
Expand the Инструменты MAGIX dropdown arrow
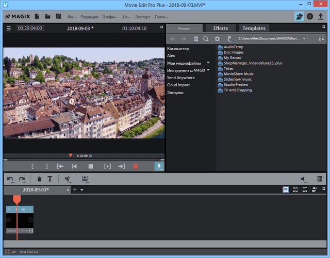tap(208, 70)
